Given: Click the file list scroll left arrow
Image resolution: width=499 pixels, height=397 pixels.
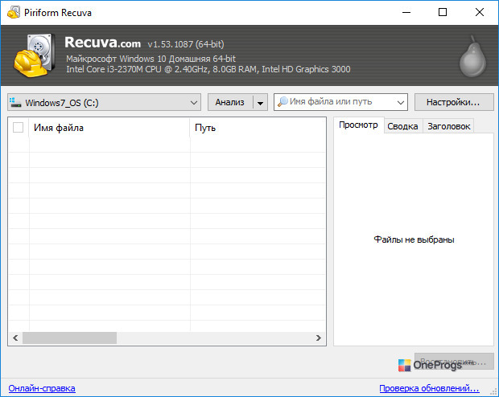Looking at the screenshot, I should (15, 338).
